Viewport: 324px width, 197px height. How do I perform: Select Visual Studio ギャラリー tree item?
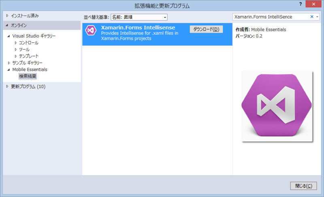tap(34, 36)
